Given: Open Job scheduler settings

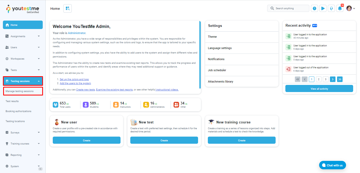Looking at the screenshot, I should click(242, 70).
